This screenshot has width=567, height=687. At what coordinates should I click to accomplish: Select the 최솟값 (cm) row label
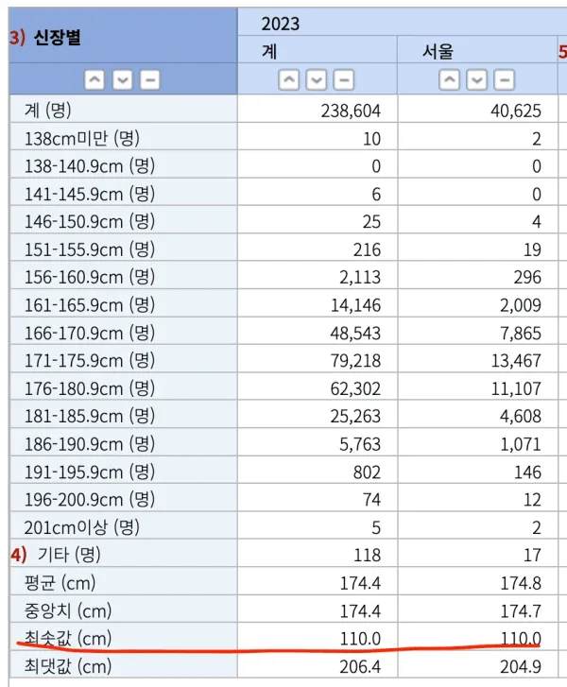pos(68,639)
